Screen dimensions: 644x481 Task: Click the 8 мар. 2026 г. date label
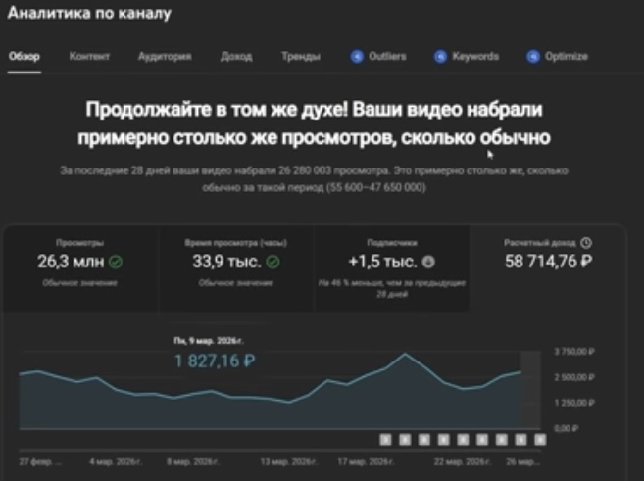point(193,462)
